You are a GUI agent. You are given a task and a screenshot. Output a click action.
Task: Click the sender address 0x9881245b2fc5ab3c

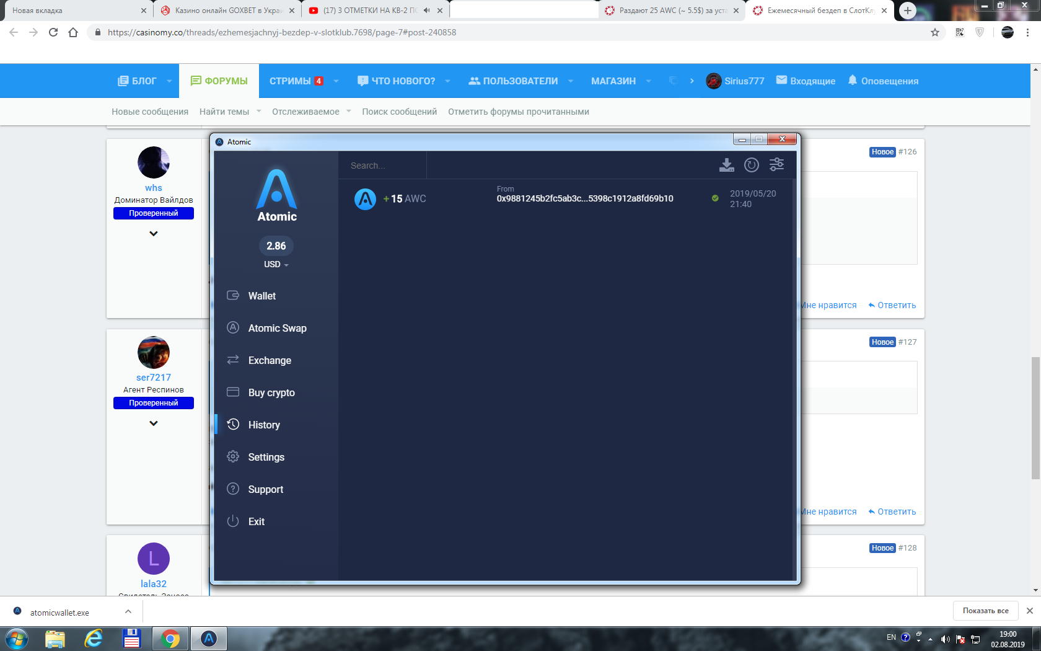point(585,198)
